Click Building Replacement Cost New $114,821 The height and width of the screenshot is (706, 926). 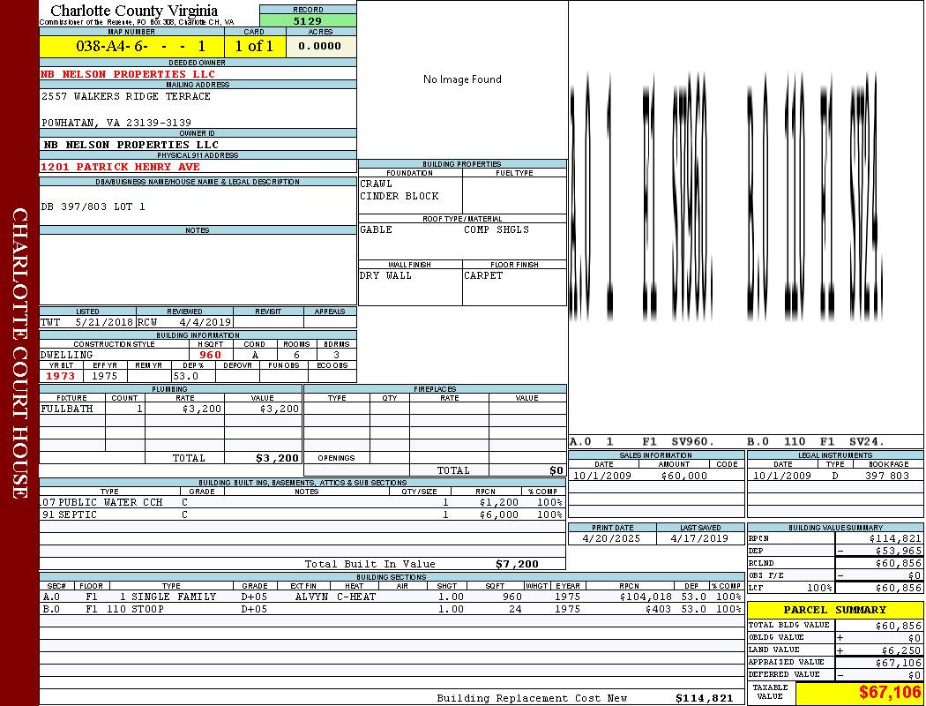[x=705, y=698]
